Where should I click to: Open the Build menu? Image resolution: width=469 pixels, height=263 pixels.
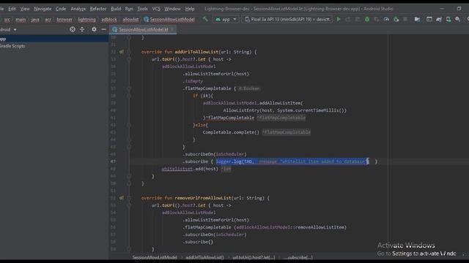coord(116,9)
